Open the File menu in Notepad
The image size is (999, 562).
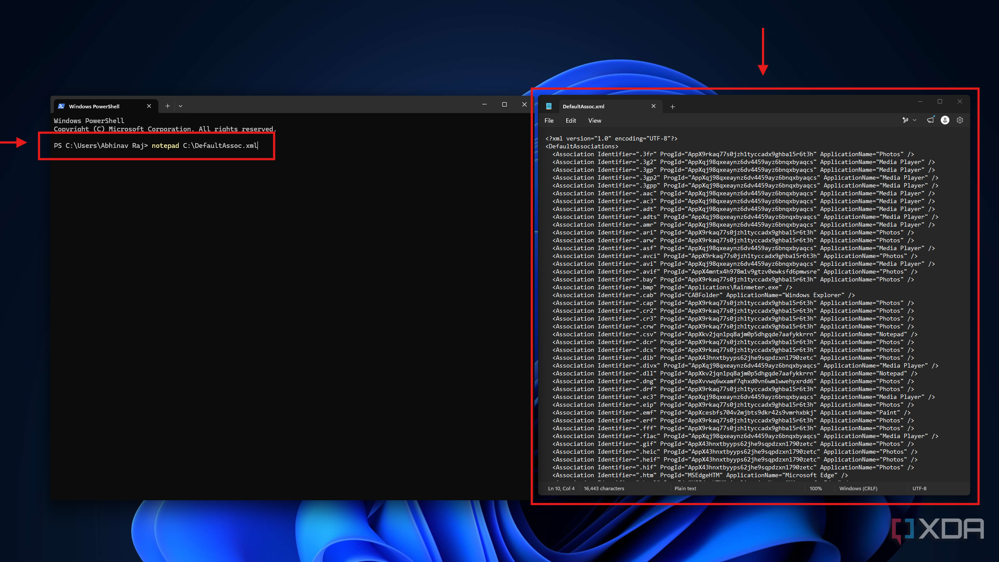point(549,120)
